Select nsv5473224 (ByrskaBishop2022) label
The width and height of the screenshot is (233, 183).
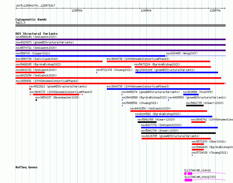tap(157, 64)
